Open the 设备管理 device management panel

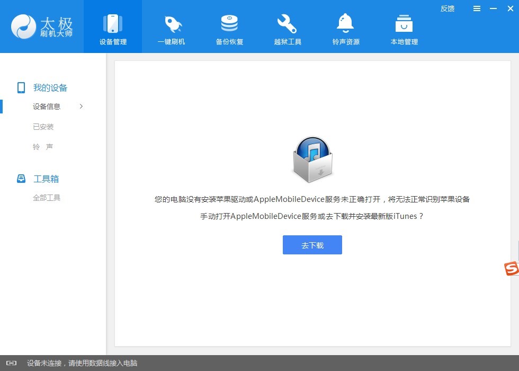pyautogui.click(x=112, y=26)
